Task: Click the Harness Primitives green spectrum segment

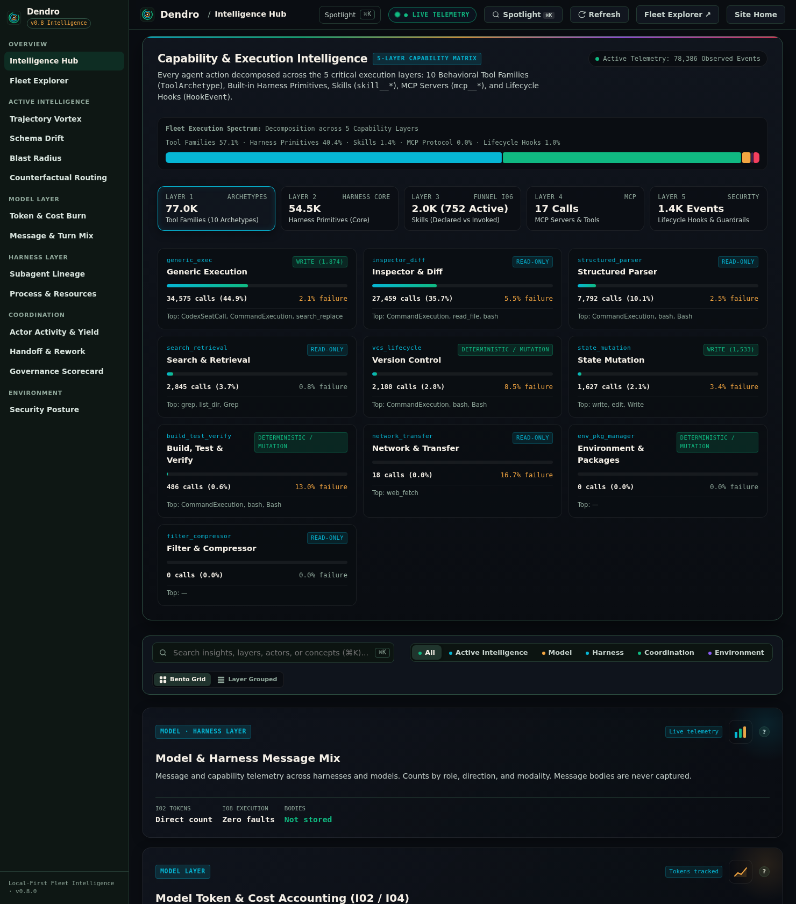Action: tap(622, 158)
